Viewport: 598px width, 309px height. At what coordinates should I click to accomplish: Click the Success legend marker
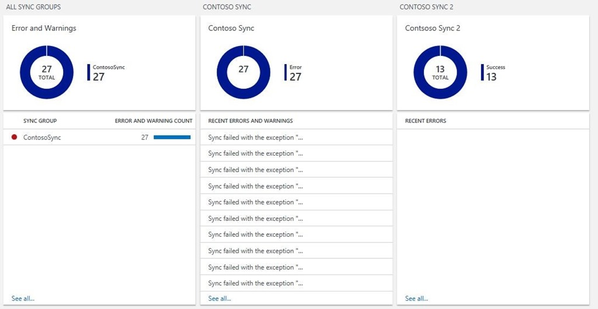tap(482, 72)
